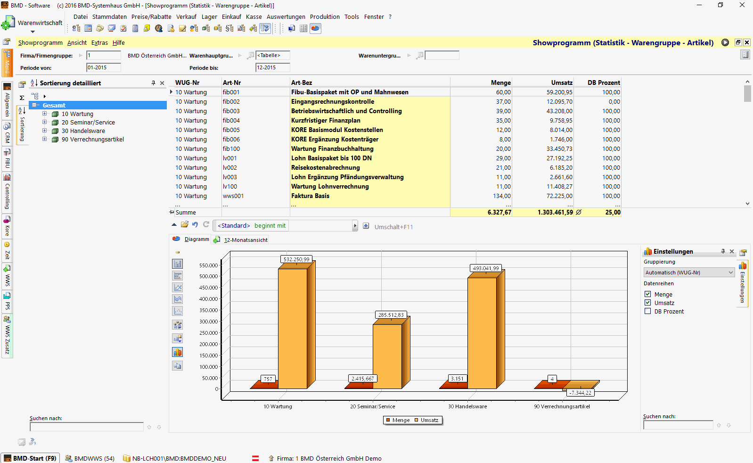
Task: Enable the DB Prozent data series
Action: pyautogui.click(x=648, y=311)
